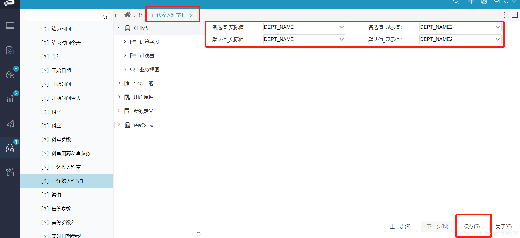
Task: Open the user settings sidebar icon
Action: [x=10, y=148]
